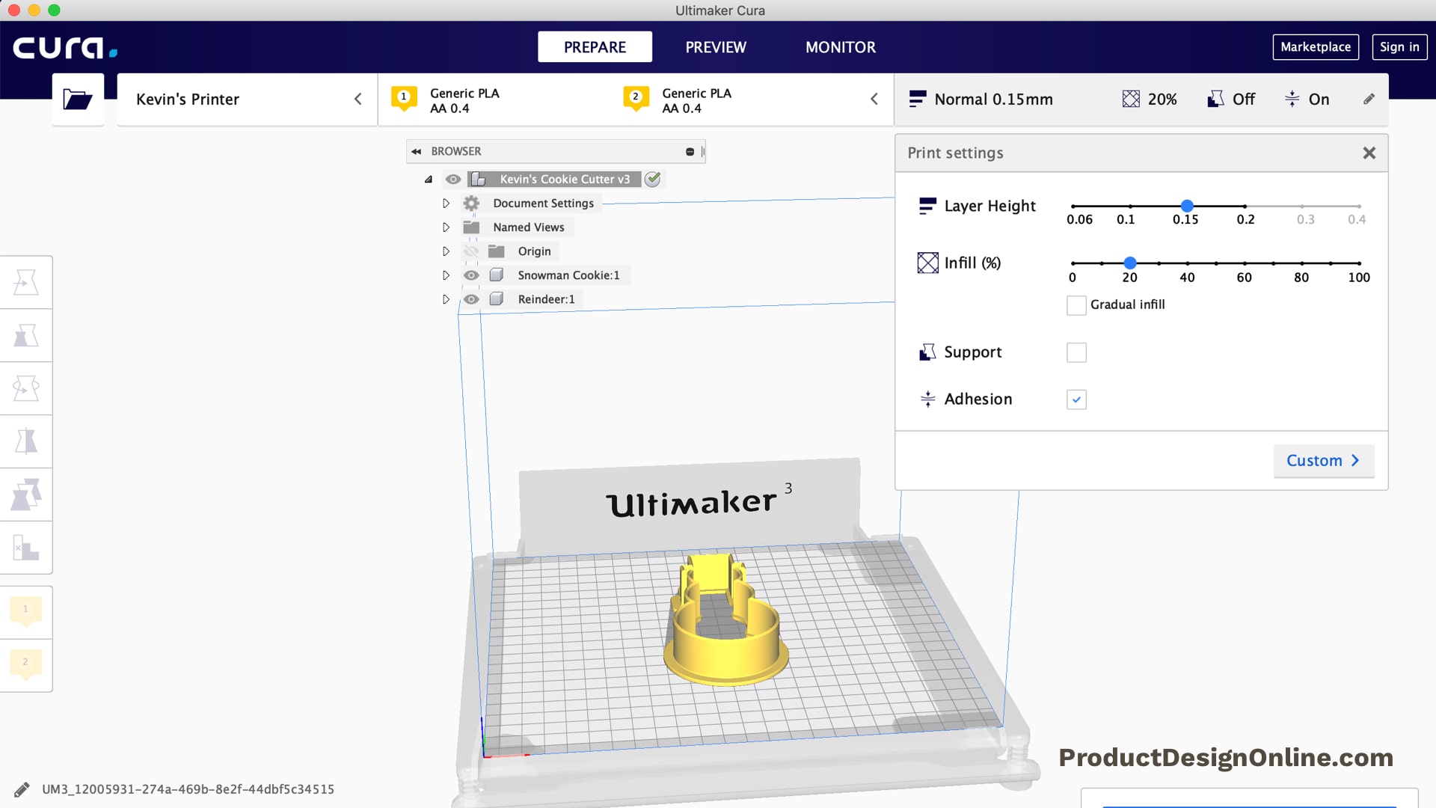Hide the Reindeer:1 component

(471, 299)
